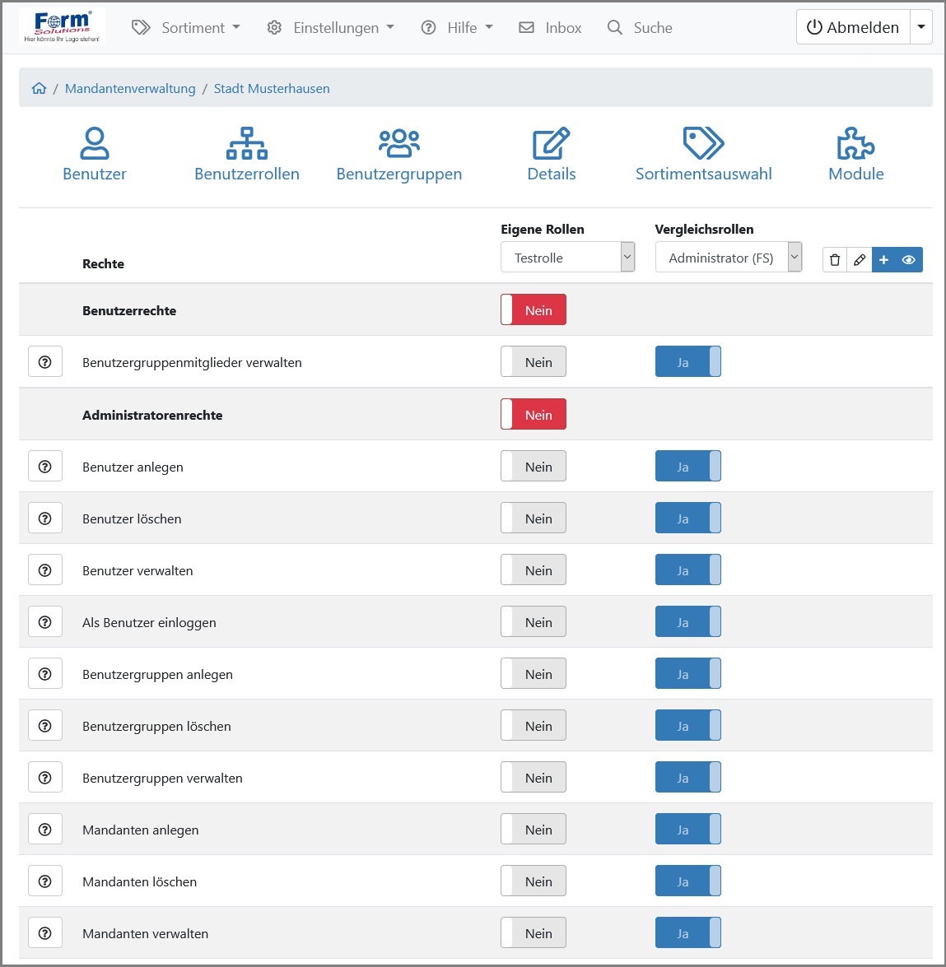Open the Benutzergruppen icon
946x967 pixels.
tap(398, 143)
